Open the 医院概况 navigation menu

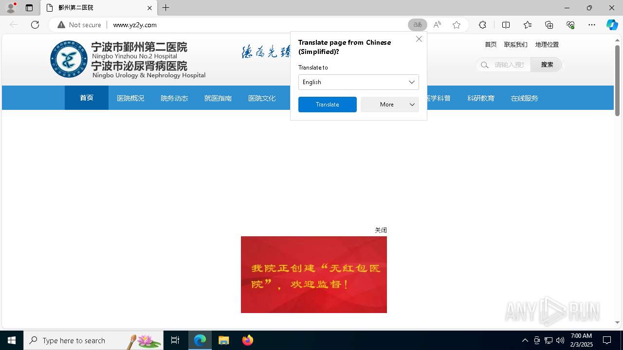point(130,98)
